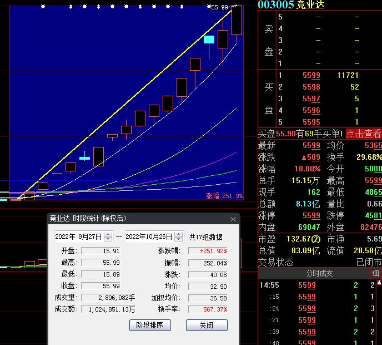Click the topmost candlestick at 55.99 high
The image size is (382, 345).
coord(237,20)
